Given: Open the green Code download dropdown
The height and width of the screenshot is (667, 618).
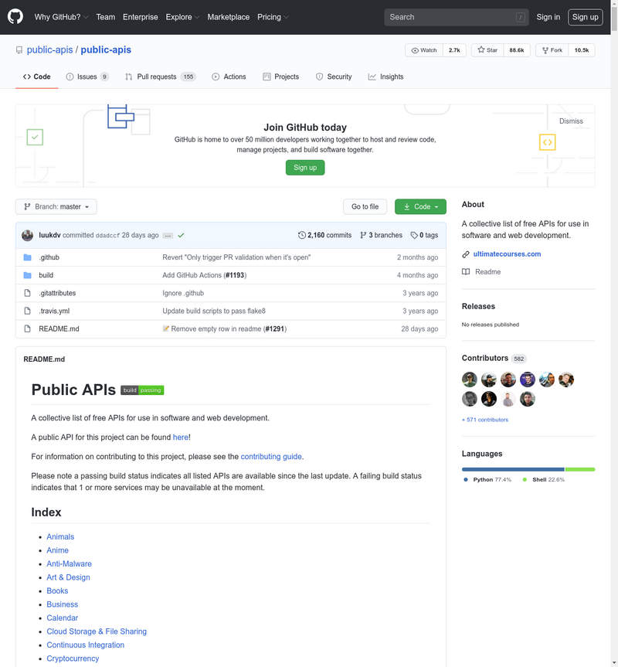Looking at the screenshot, I should pos(420,206).
